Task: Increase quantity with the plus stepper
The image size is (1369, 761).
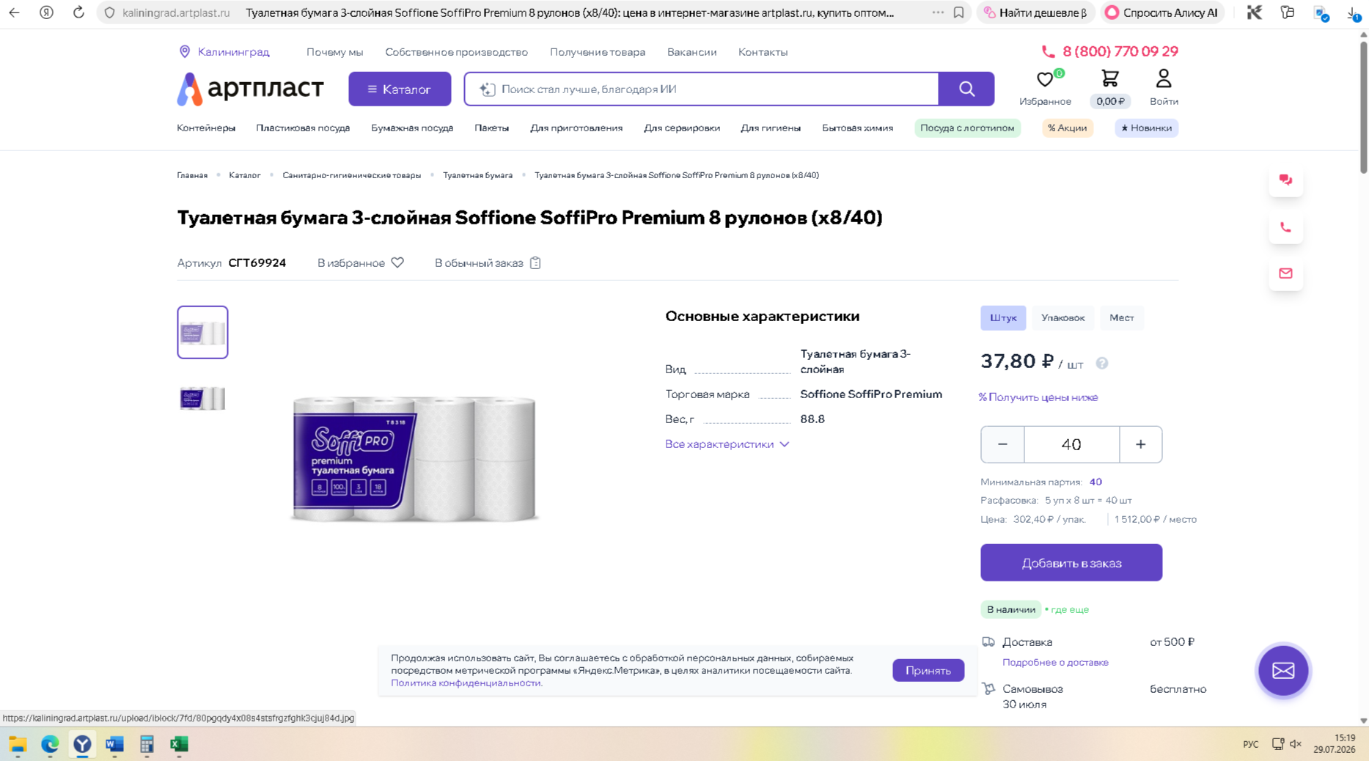Action: pos(1140,445)
